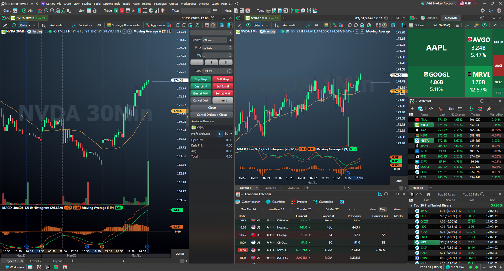Click the pin icon in heatmap toolbar
The width and height of the screenshot is (504, 271).
tap(476, 25)
